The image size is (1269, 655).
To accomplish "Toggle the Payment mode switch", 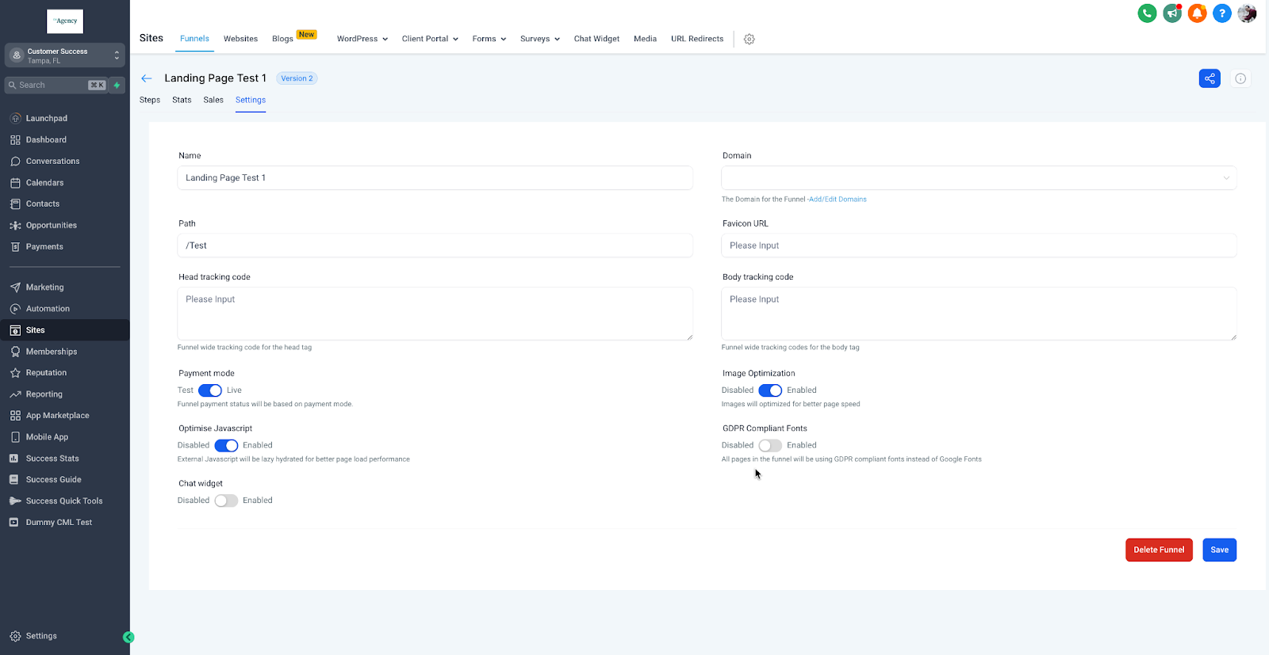I will coord(210,390).
